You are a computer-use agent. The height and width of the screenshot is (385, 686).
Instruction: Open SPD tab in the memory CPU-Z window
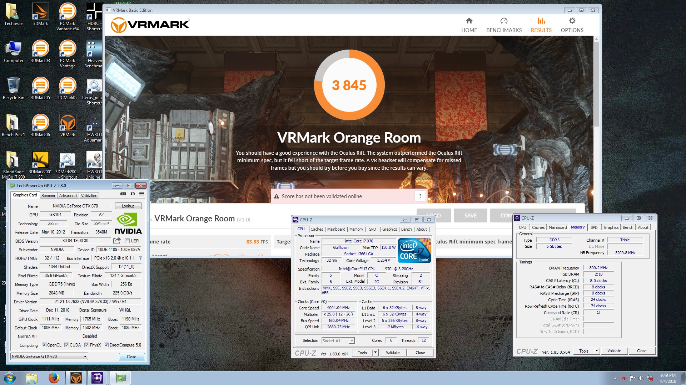click(594, 227)
